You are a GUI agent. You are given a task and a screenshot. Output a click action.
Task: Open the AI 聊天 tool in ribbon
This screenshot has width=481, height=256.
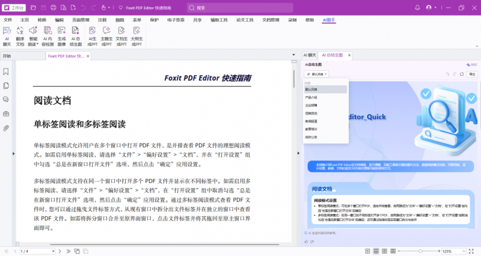point(7,36)
